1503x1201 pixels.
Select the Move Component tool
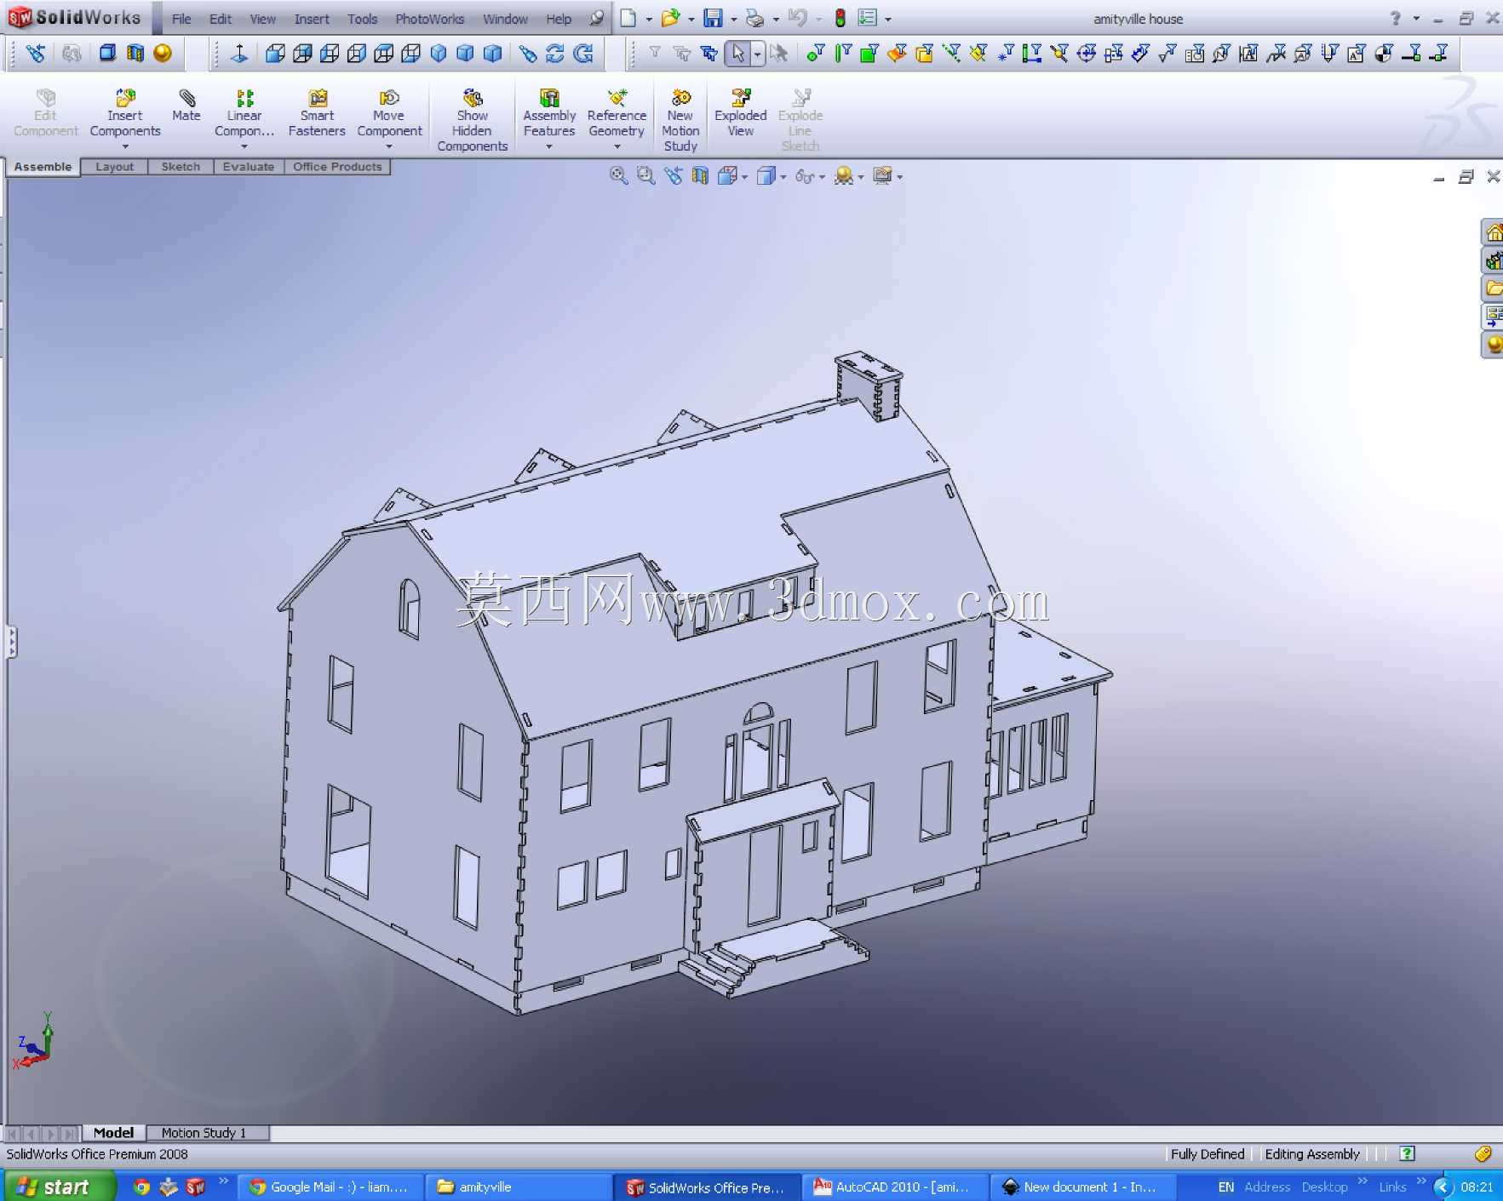[x=389, y=112]
